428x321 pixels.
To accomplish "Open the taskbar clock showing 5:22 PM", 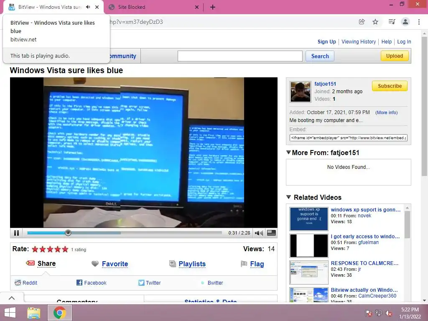I will (410, 313).
